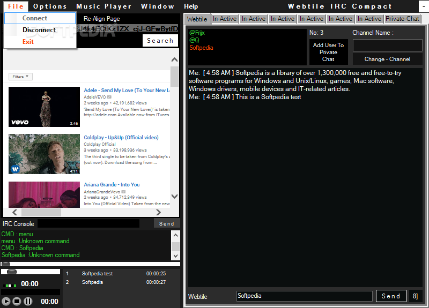Click vertical scrollbar thumb in video list
Image resolution: width=429 pixels, height=308 pixels.
(x=174, y=76)
